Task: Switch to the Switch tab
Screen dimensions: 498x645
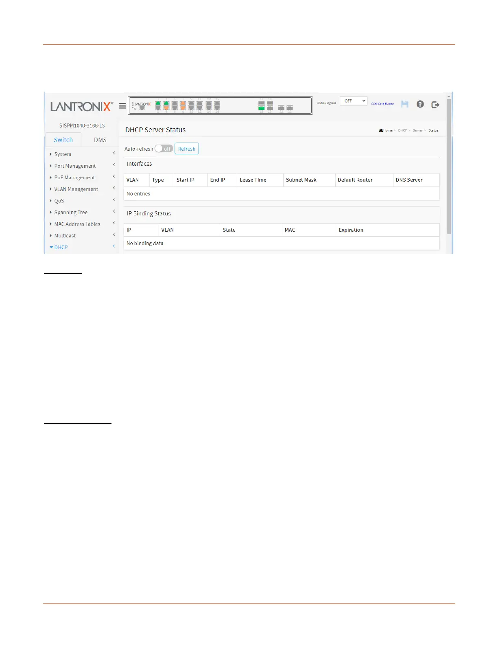Action: [x=63, y=140]
